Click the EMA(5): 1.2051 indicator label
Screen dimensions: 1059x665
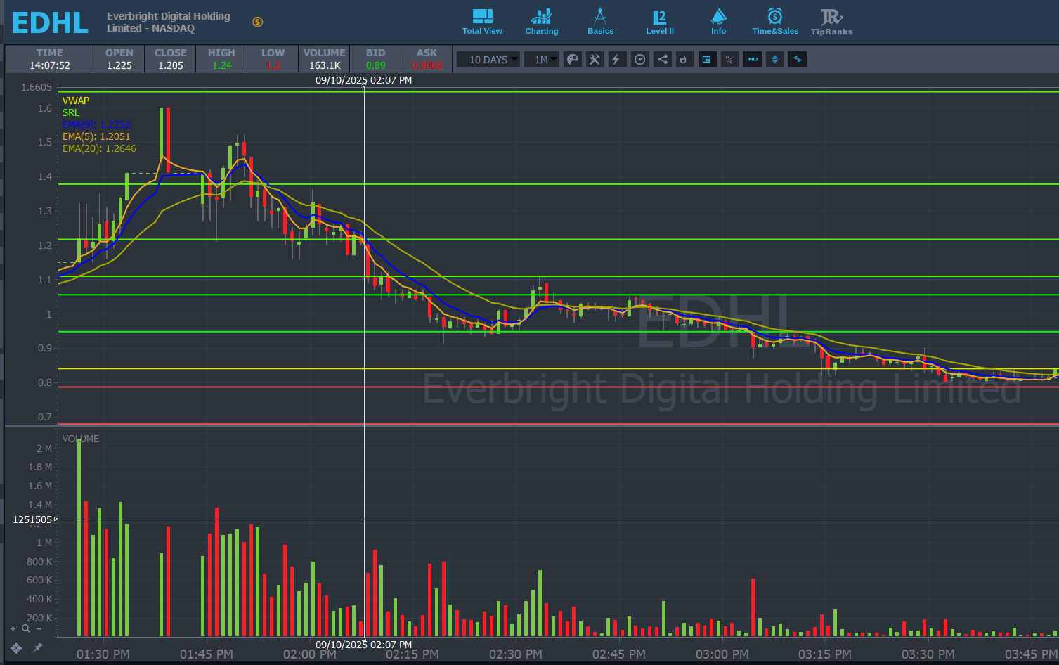coord(96,136)
